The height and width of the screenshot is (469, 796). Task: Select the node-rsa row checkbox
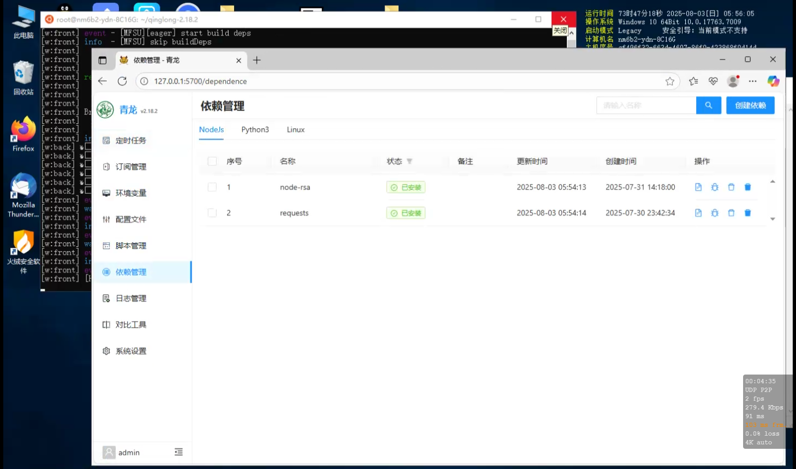[x=212, y=187]
